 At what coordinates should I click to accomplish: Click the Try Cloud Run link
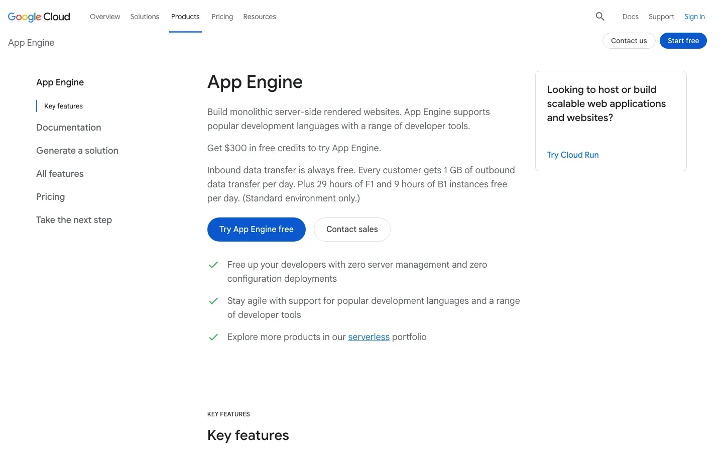click(572, 155)
